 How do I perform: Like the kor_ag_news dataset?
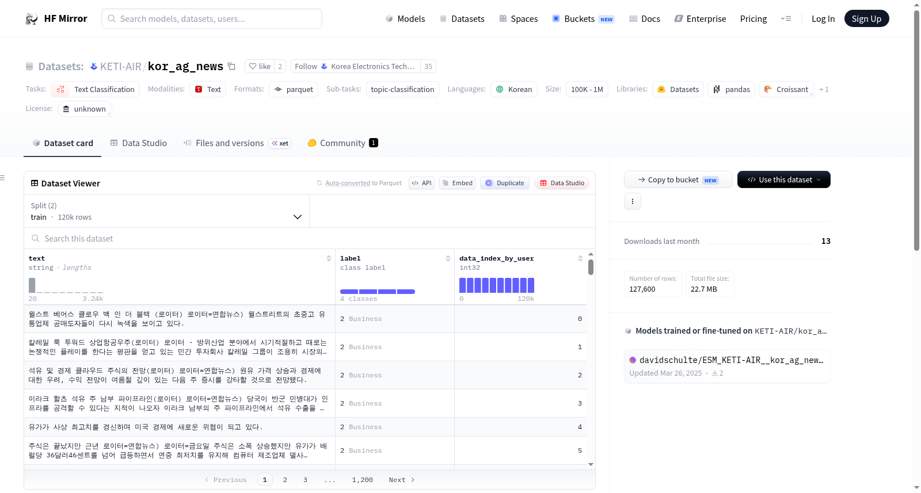[x=260, y=66]
